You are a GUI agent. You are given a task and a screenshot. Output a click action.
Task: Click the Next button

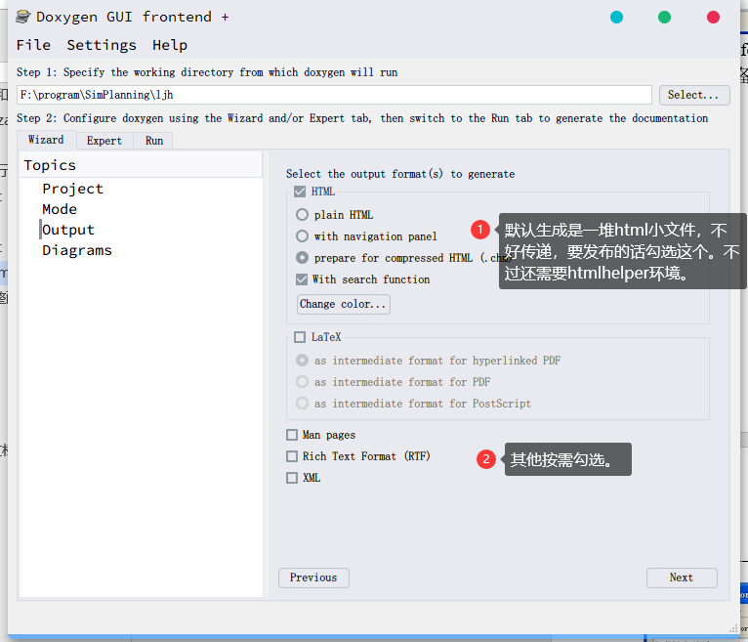[x=682, y=578]
